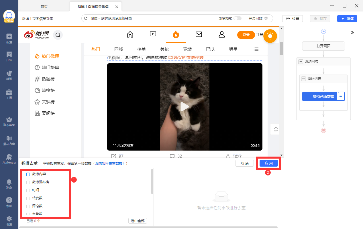
Task: Open the 设置 gear in left sidebar
Action: click(9, 221)
